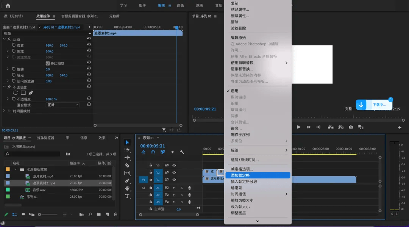The image size is (409, 227).
Task: Click the project panel zoom slider
Action: pyautogui.click(x=48, y=214)
